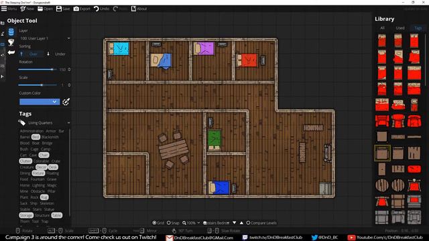Open the bottom sidebar category icon
Viewport: 429px width, 241px height.
(3, 76)
